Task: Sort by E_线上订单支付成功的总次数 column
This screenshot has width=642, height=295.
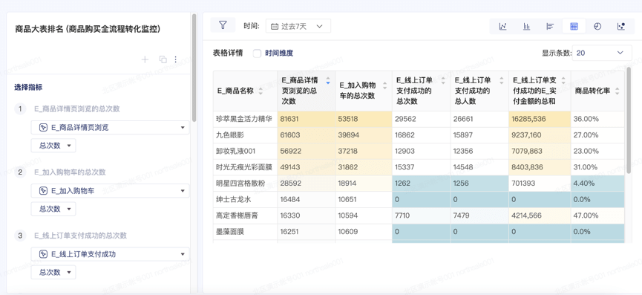Action: 443,80
